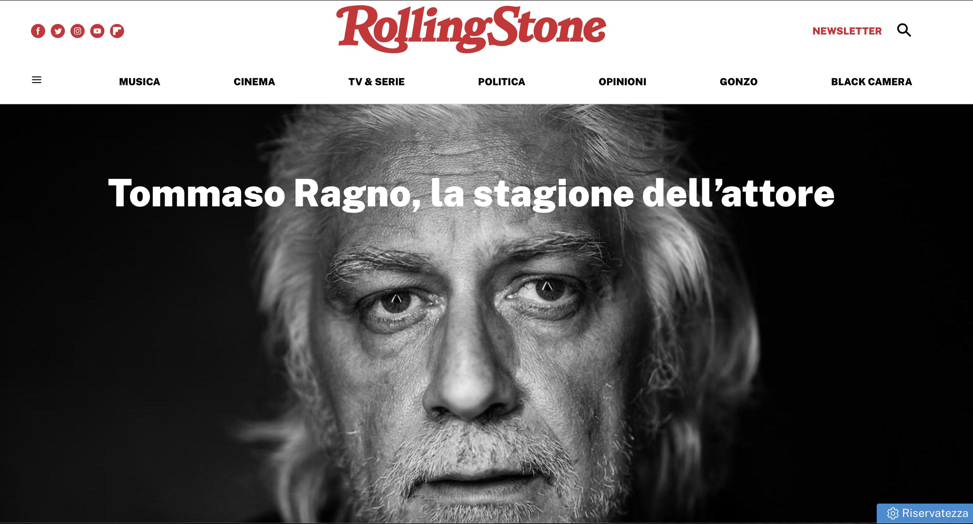Go to the YouTube channel icon
973x524 pixels.
tap(97, 31)
